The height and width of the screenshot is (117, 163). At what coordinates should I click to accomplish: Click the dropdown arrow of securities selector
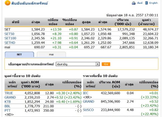[x=98, y=64]
